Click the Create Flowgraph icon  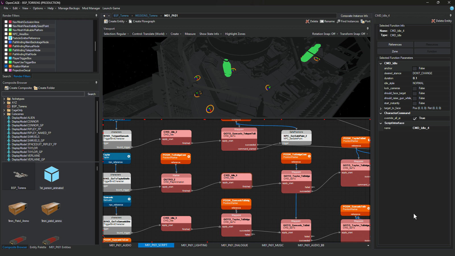pyautogui.click(x=131, y=21)
